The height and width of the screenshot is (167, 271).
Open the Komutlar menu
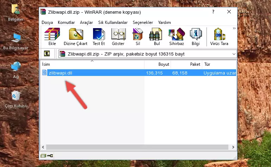click(66, 23)
